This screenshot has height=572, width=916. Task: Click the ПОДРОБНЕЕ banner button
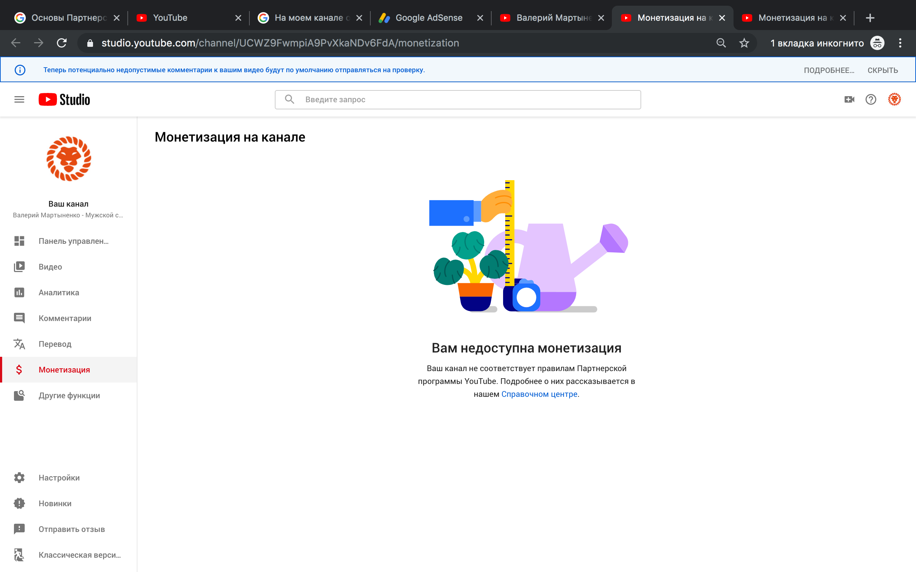click(829, 70)
